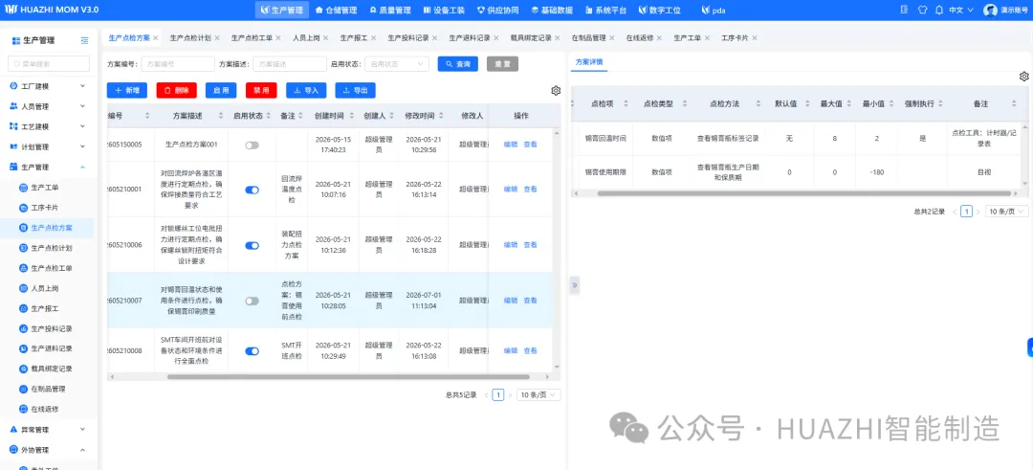Open column settings gear above the left table

556,90
